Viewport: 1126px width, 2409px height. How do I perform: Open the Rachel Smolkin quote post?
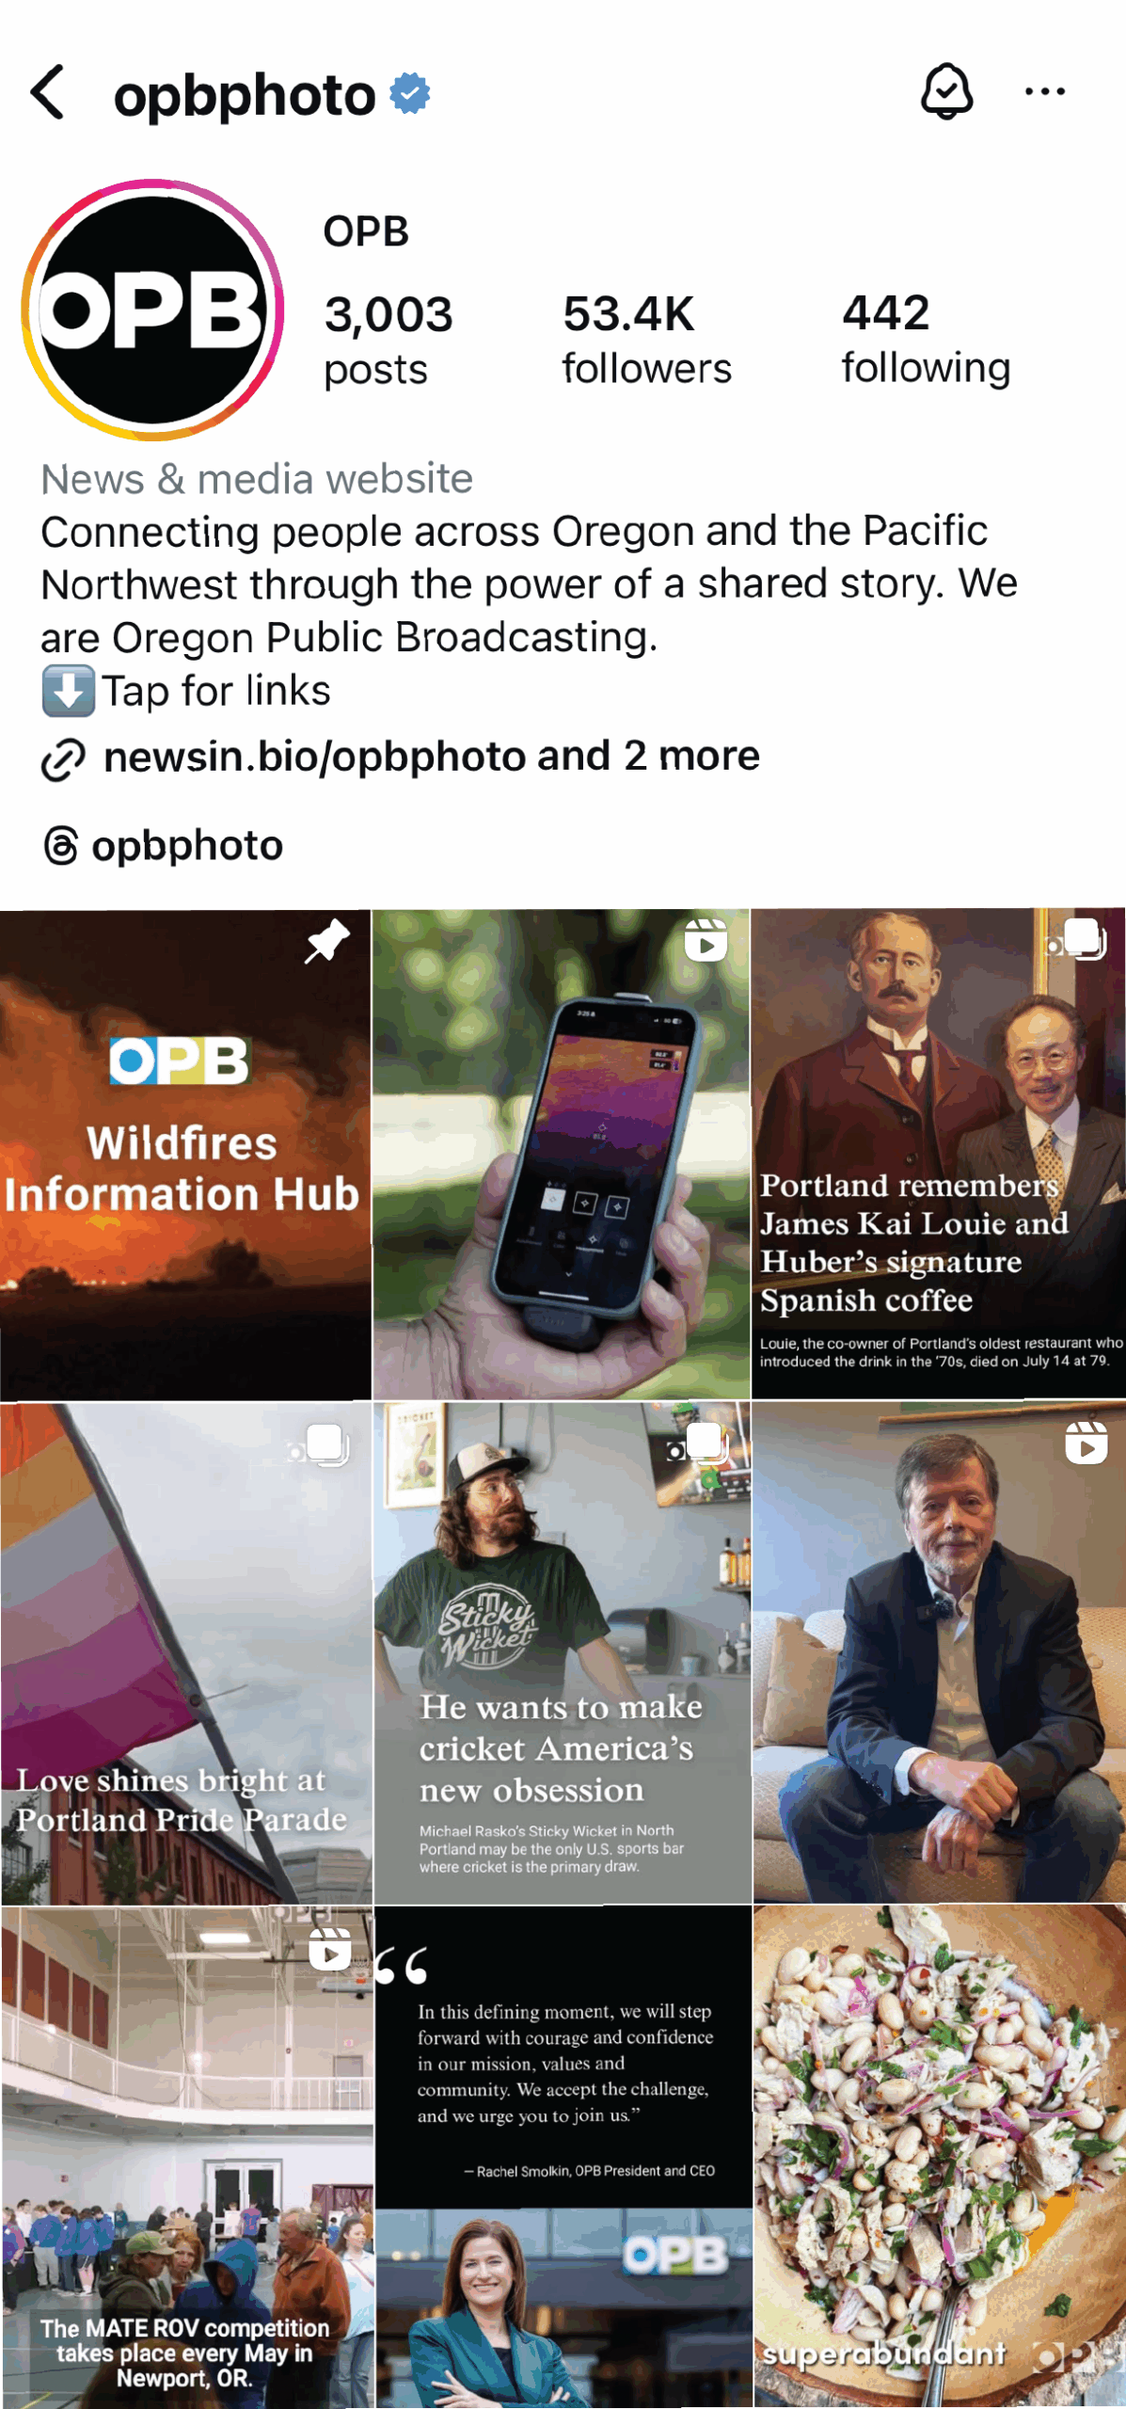(x=563, y=2157)
